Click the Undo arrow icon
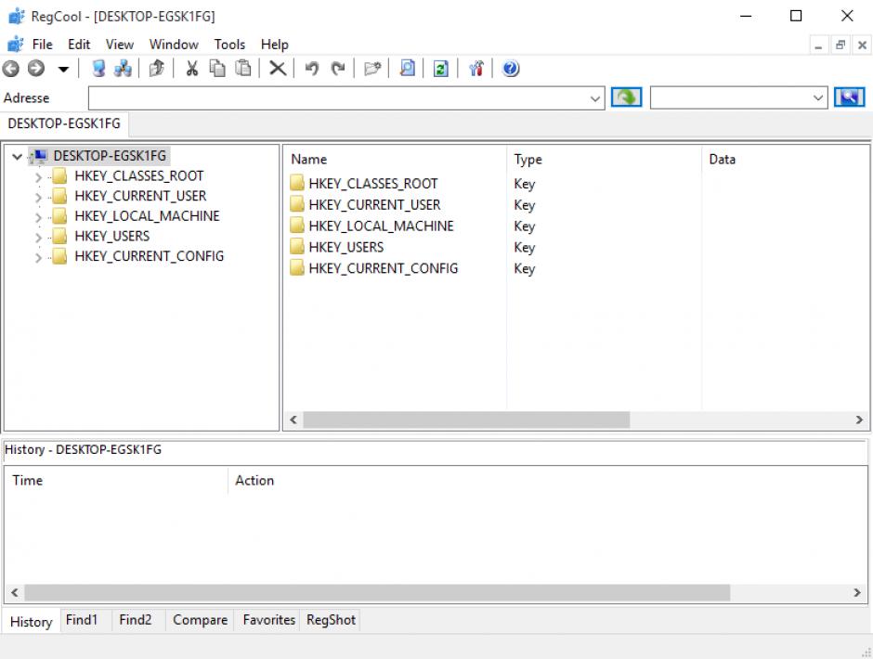The height and width of the screenshot is (659, 873). 312,69
